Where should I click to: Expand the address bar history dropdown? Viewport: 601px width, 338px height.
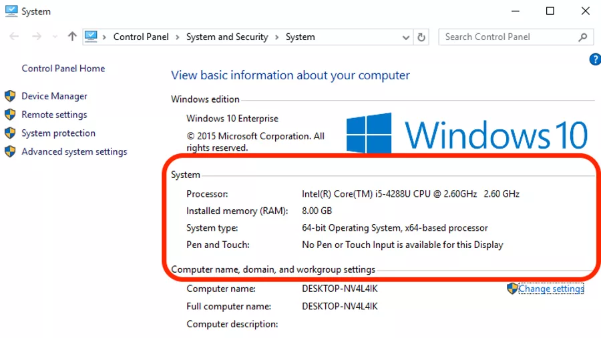tap(406, 37)
